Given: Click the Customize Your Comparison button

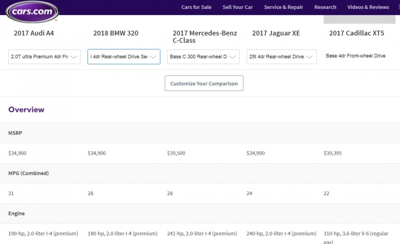Looking at the screenshot, I should point(204,83).
